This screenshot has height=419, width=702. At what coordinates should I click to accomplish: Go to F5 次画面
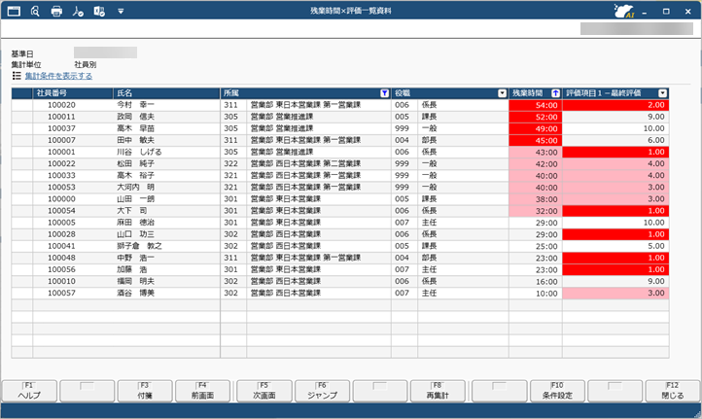[x=264, y=391]
